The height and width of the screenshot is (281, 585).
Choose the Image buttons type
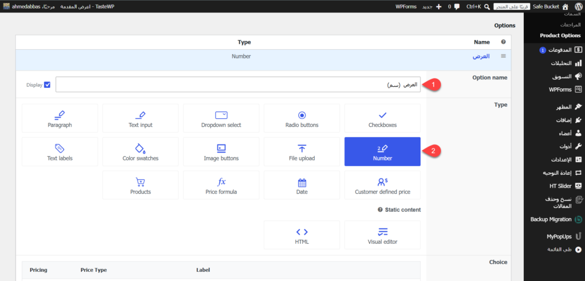click(221, 151)
